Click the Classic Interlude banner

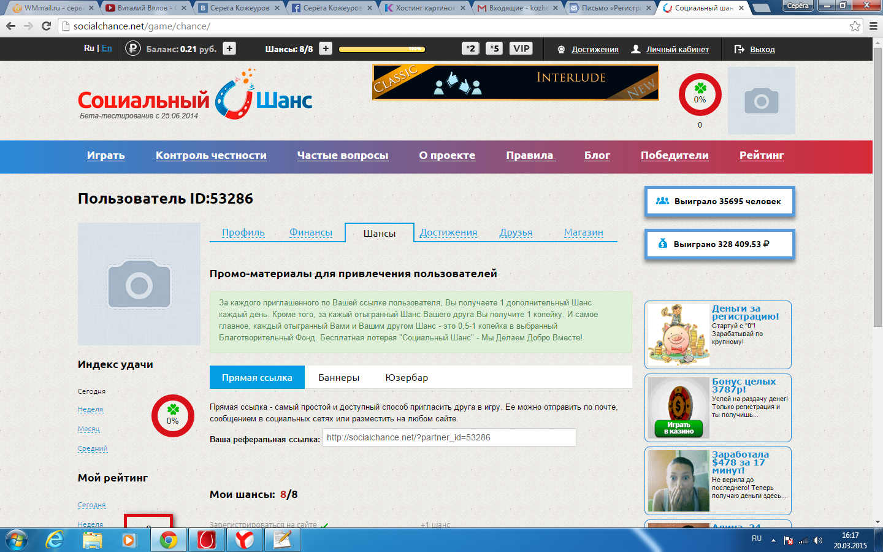point(516,82)
